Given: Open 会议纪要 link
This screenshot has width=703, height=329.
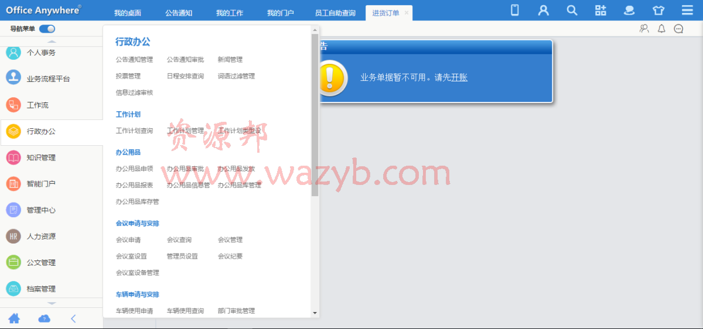Looking at the screenshot, I should pyautogui.click(x=230, y=256).
